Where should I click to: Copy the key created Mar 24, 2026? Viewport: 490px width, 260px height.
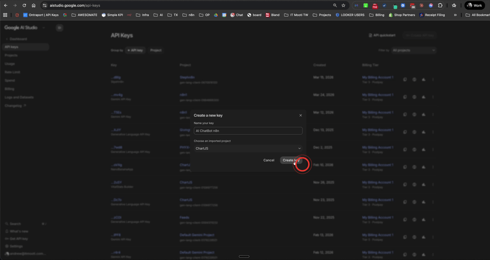coord(405,97)
